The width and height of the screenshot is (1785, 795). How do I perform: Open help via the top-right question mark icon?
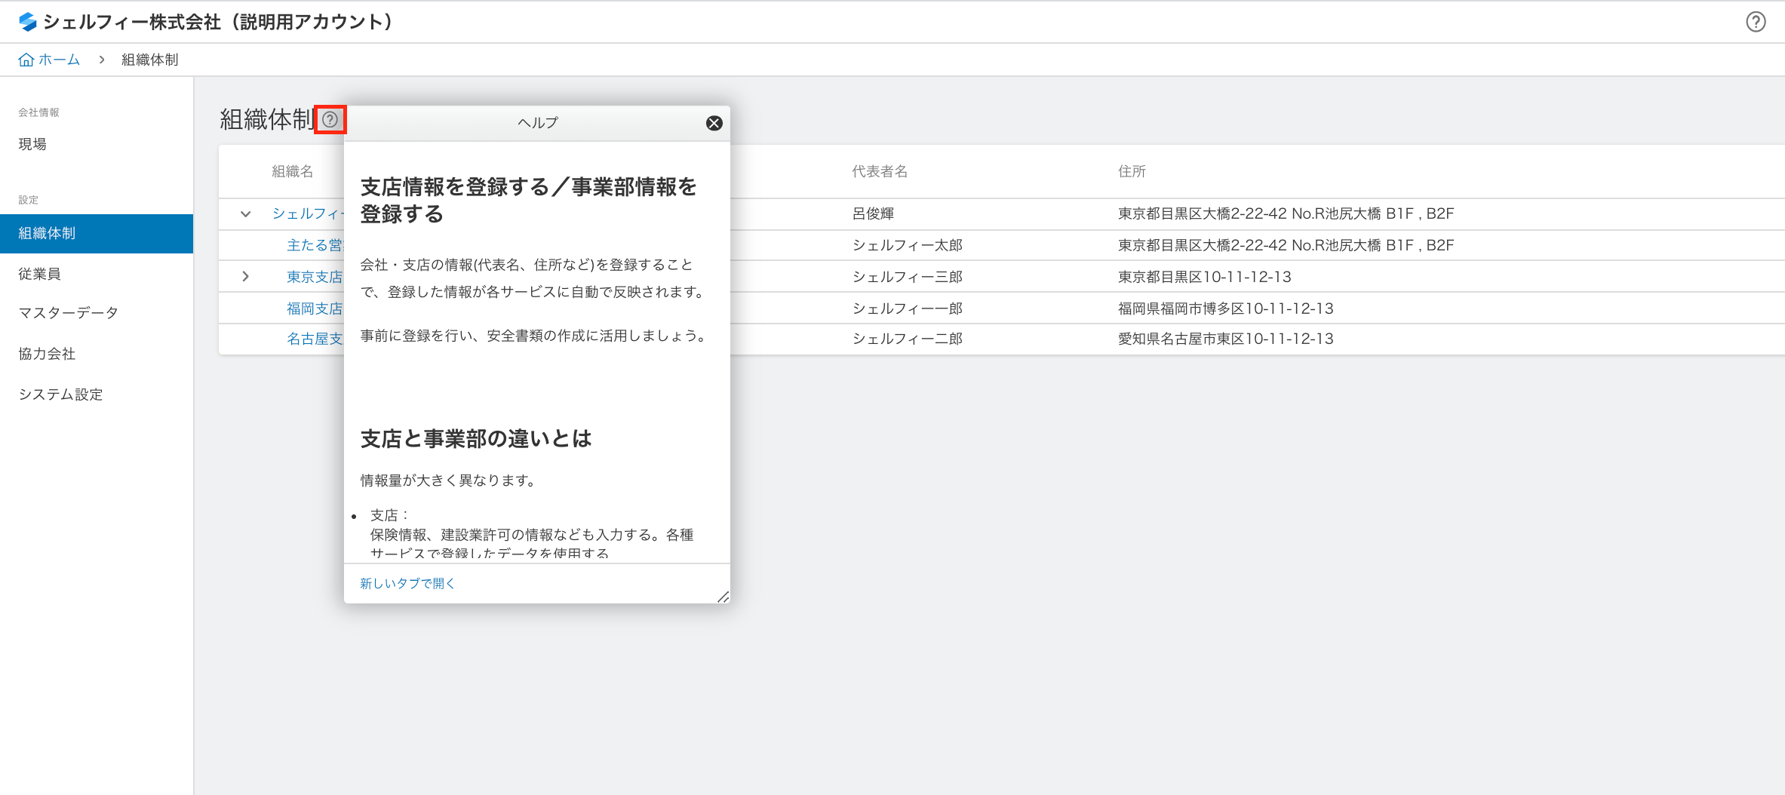pos(1756,22)
